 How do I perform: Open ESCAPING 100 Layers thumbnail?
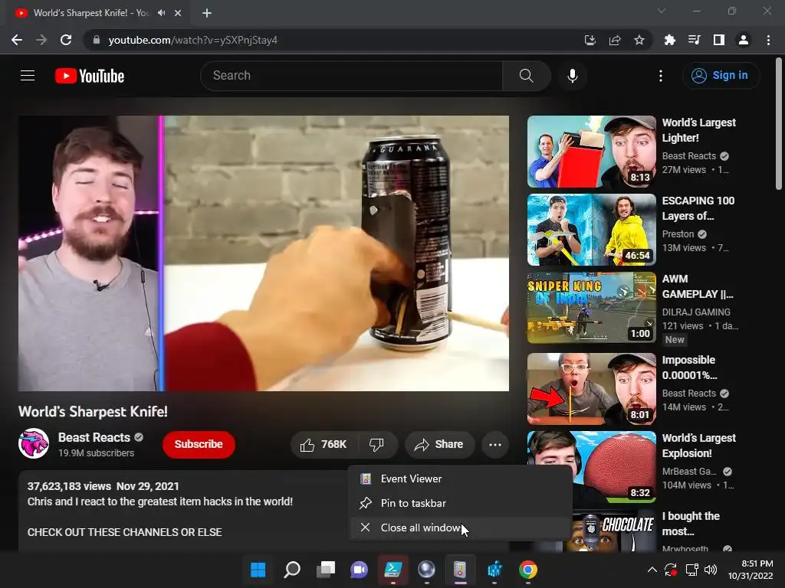[x=592, y=230]
